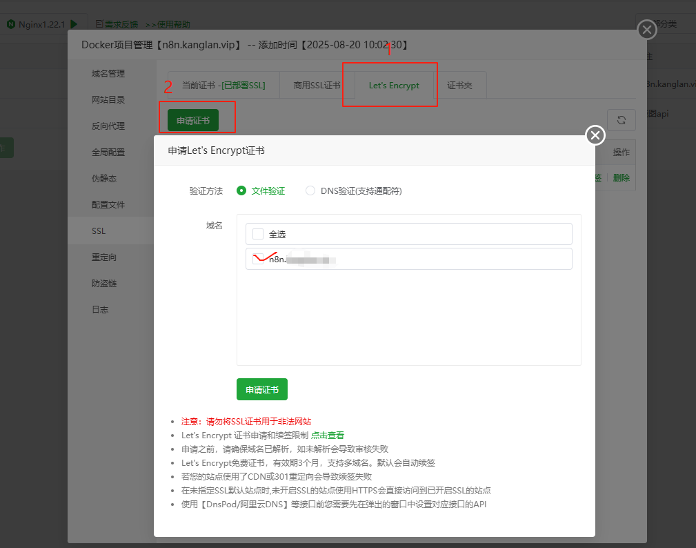Select the 文件验证 radio option
This screenshot has height=548, width=696.
[241, 190]
